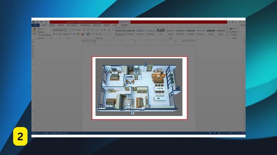Apply the No Spacing style
The width and height of the screenshot is (277, 155).
tap(130, 32)
